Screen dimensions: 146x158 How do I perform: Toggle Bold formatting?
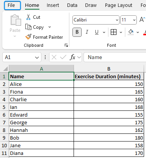click(77, 32)
